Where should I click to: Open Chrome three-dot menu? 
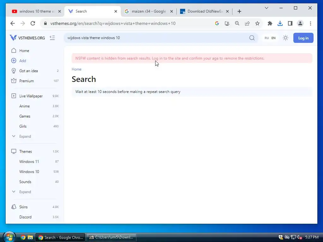[x=310, y=23]
